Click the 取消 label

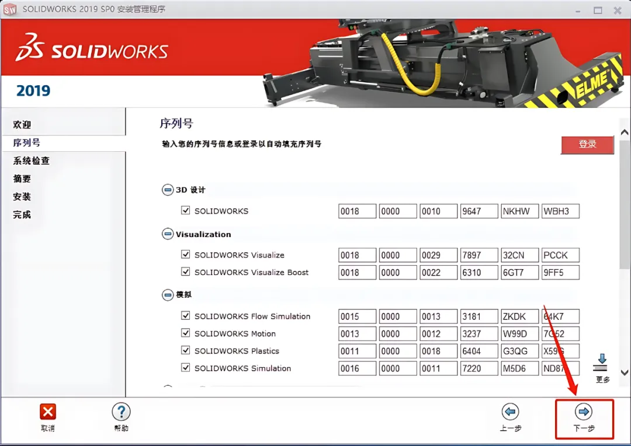pyautogui.click(x=48, y=428)
